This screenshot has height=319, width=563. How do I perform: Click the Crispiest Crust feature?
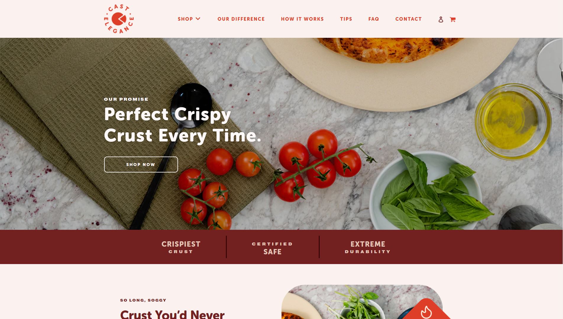[181, 247]
